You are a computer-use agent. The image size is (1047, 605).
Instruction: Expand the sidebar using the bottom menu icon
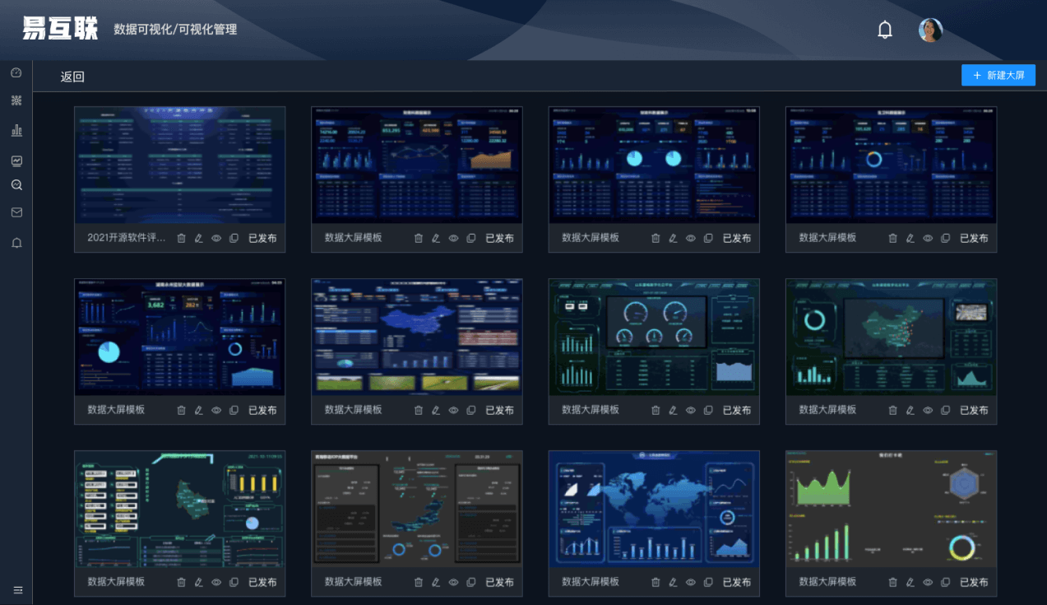pos(17,589)
